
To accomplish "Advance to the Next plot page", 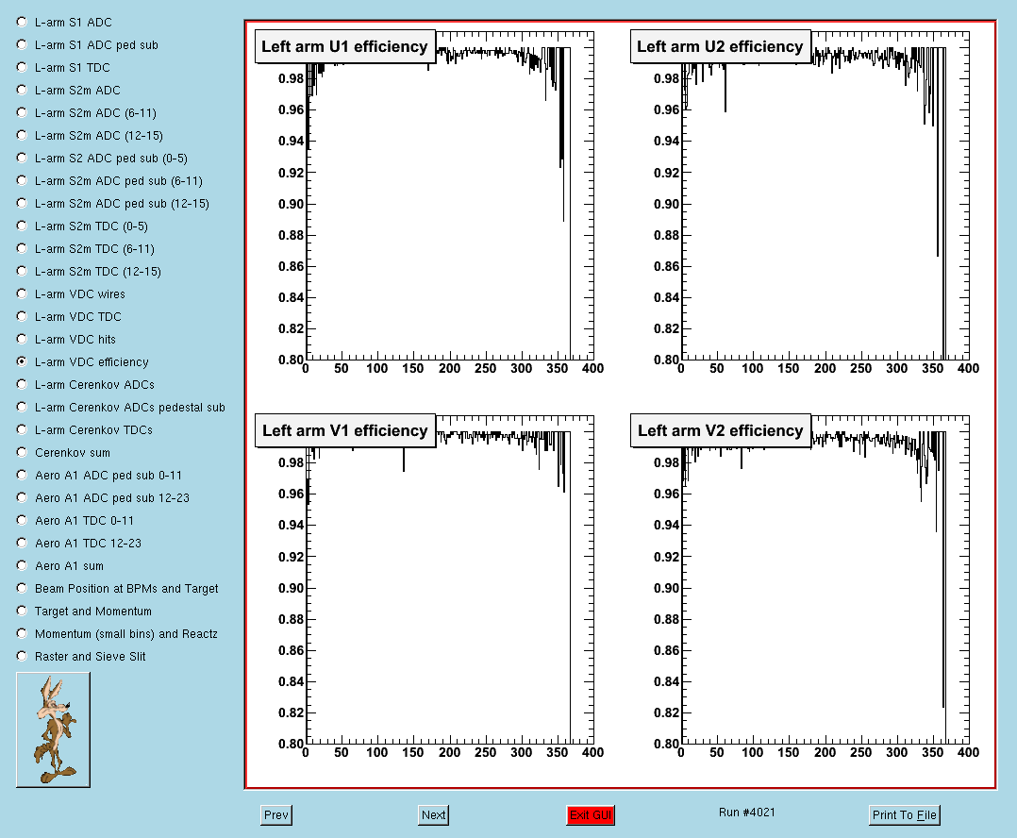I will pyautogui.click(x=433, y=815).
